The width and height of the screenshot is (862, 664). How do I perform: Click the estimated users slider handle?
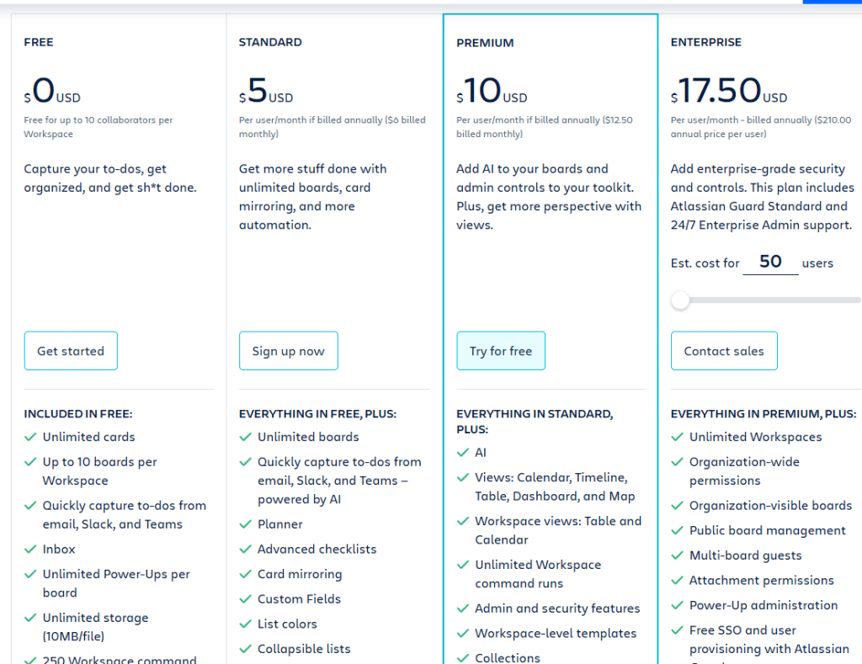point(680,300)
